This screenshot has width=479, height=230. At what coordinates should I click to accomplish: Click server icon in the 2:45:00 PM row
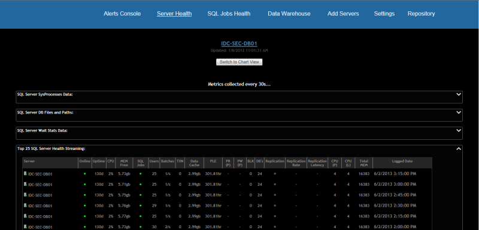pos(25,195)
